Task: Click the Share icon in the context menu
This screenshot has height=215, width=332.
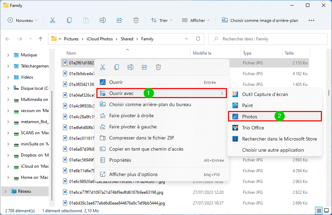Action: coord(144,67)
